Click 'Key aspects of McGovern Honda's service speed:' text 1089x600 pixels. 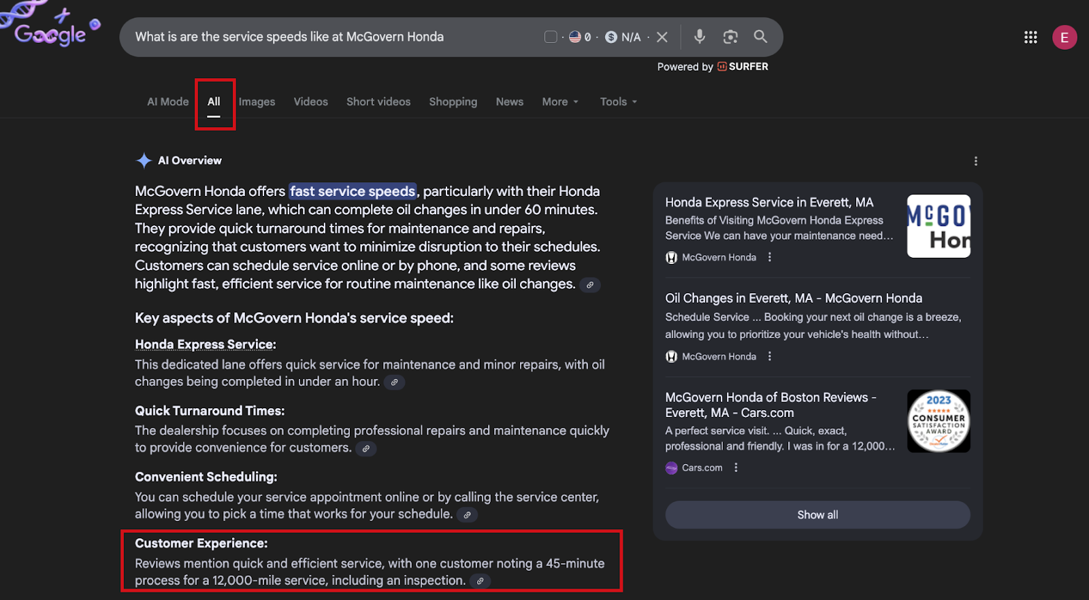coord(294,318)
